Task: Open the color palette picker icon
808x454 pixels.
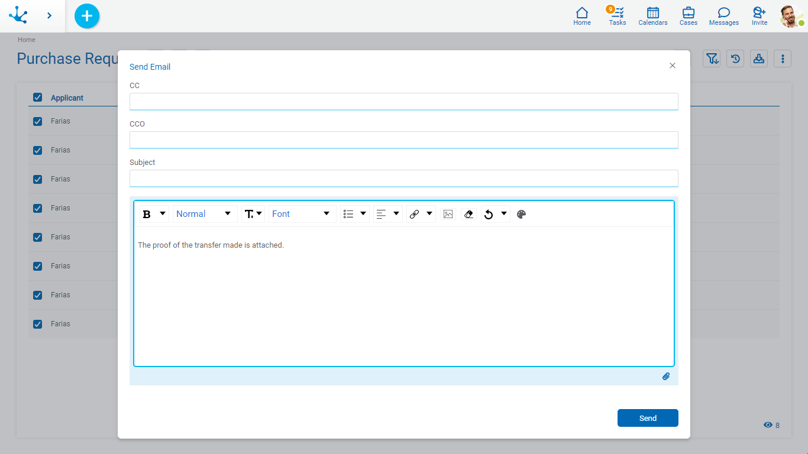Action: pyautogui.click(x=521, y=214)
